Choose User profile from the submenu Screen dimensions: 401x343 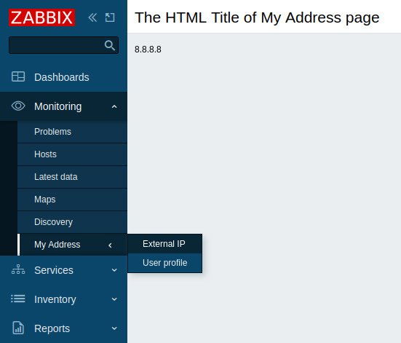(x=165, y=263)
